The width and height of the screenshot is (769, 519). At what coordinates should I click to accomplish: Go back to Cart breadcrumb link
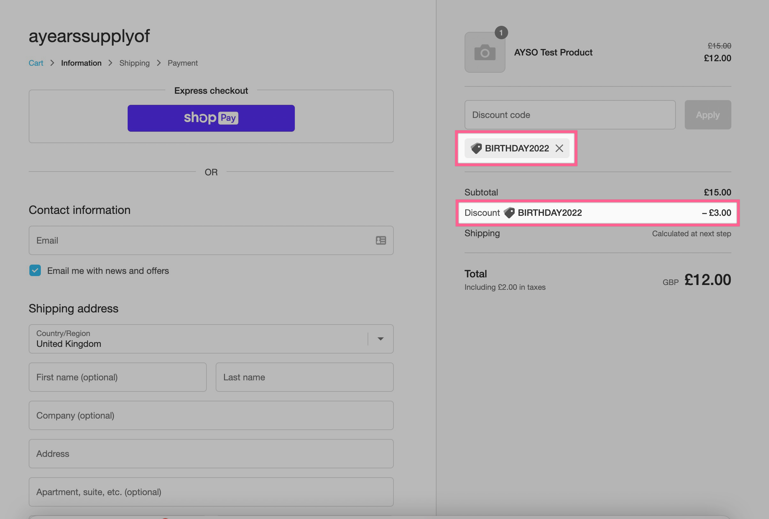click(x=36, y=63)
